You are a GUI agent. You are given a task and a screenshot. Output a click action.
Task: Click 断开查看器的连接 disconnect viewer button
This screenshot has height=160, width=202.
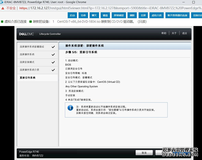click(x=178, y=15)
